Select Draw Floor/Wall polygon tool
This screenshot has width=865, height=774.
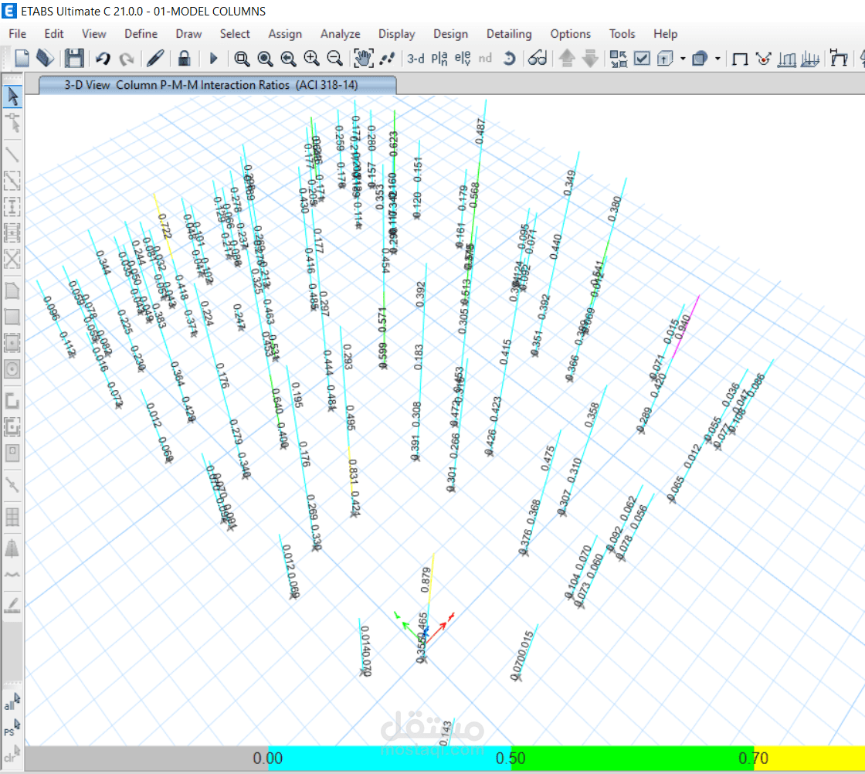12,290
